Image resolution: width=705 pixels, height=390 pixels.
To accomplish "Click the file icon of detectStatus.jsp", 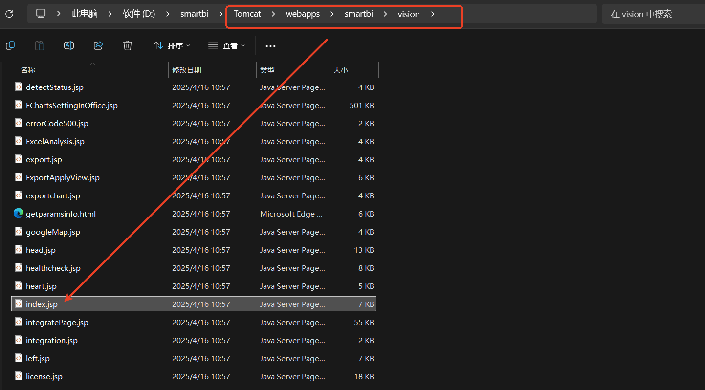I will 19,87.
